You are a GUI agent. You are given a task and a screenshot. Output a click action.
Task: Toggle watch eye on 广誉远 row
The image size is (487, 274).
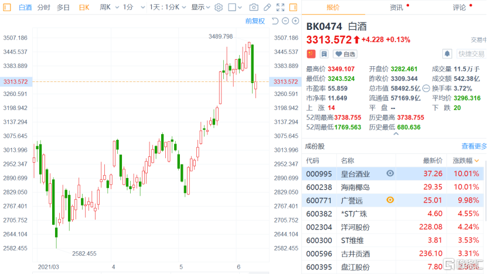point(390,200)
